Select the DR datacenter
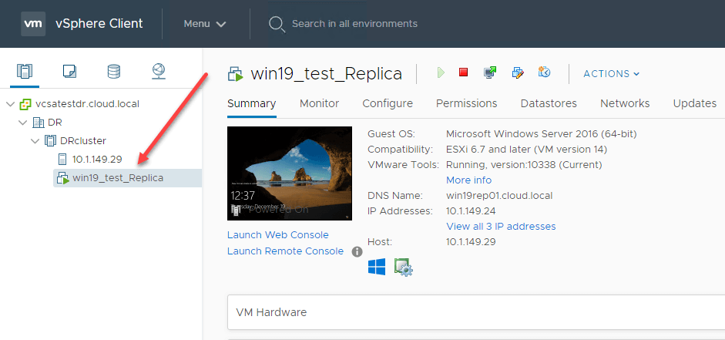 click(x=55, y=123)
